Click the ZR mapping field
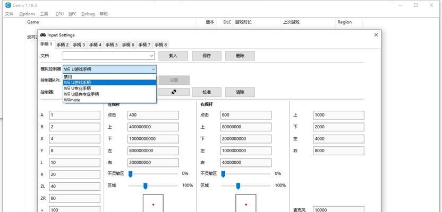Image resolution: width=442 pixels, height=212 pixels. [x=74, y=198]
